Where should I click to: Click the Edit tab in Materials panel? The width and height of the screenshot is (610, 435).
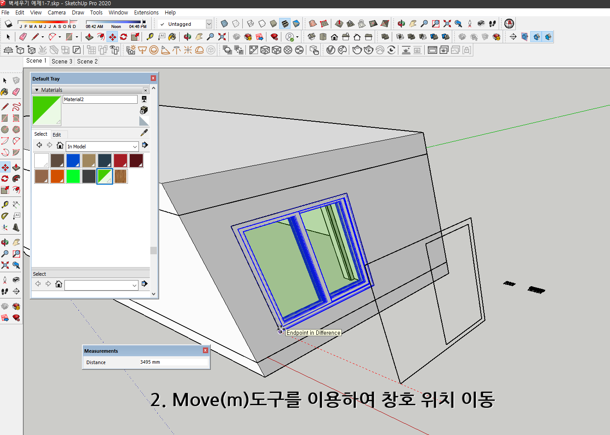tap(57, 134)
